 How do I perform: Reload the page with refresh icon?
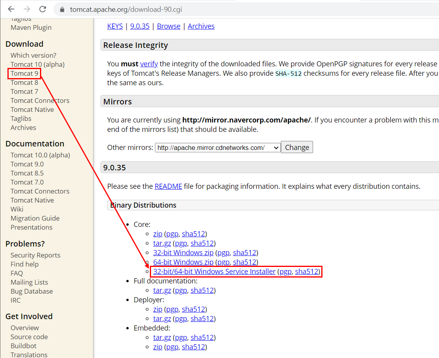point(42,9)
